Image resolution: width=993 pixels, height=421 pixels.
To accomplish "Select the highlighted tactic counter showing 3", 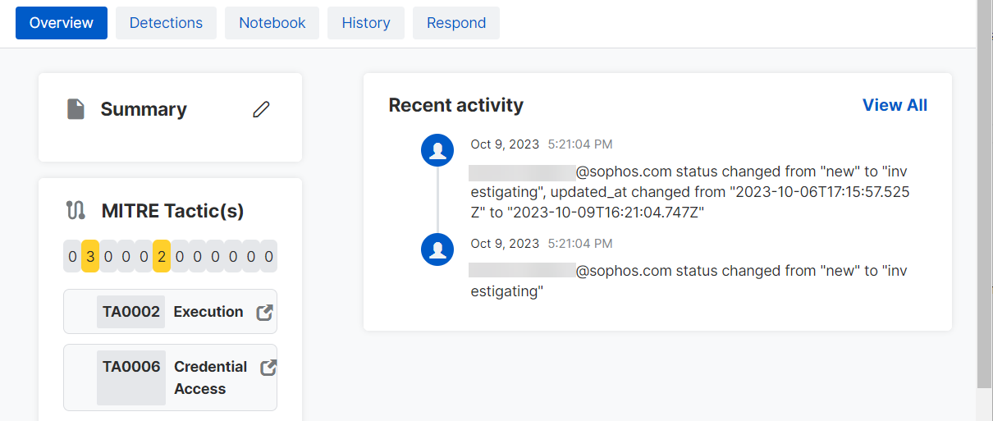I will 90,256.
